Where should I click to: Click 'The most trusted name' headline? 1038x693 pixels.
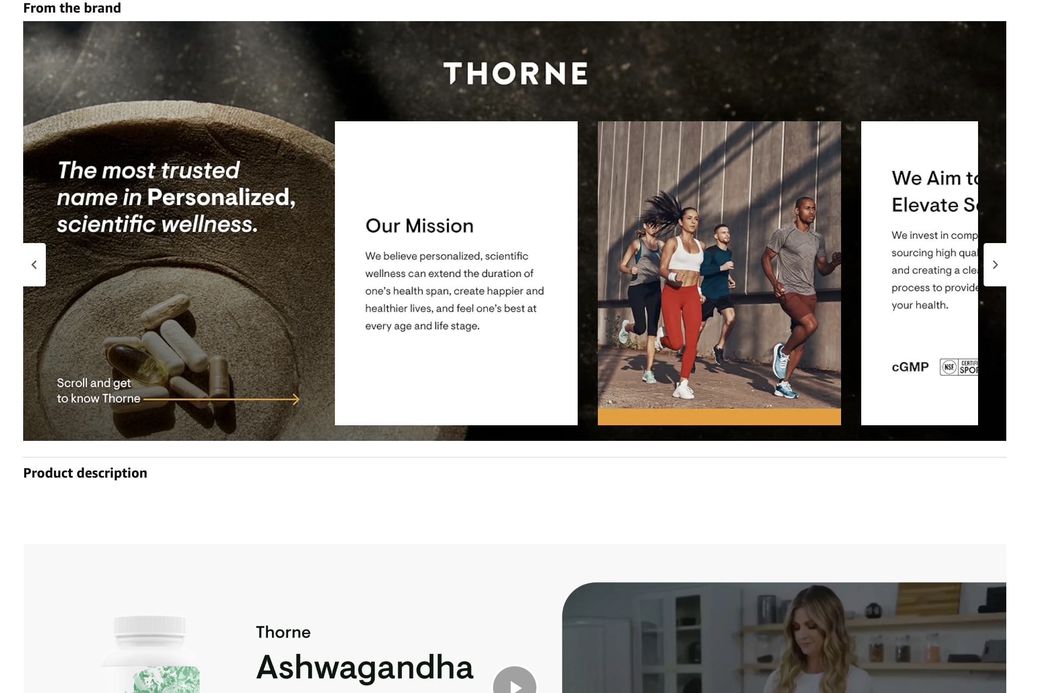[x=176, y=197]
